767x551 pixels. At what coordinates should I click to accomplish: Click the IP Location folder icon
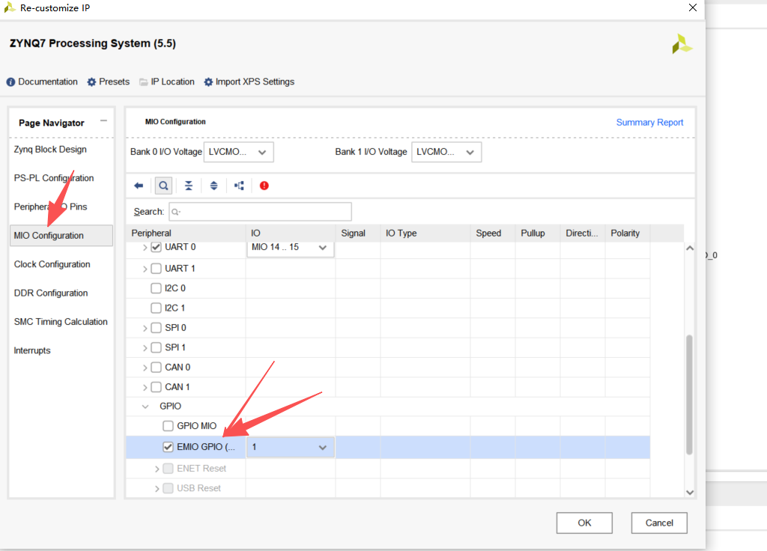tap(143, 82)
